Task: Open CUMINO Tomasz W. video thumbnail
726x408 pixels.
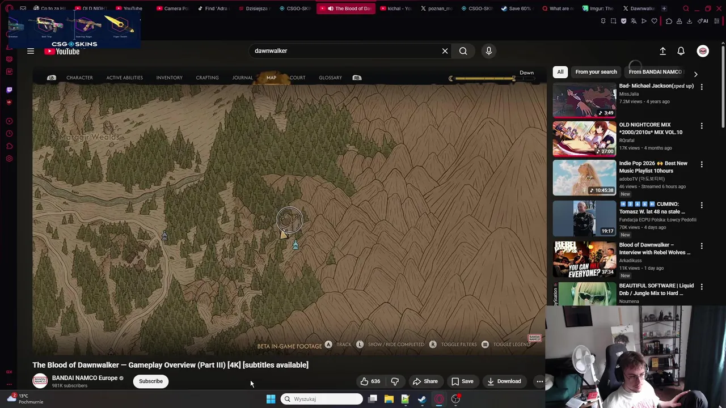Action: 584,218
